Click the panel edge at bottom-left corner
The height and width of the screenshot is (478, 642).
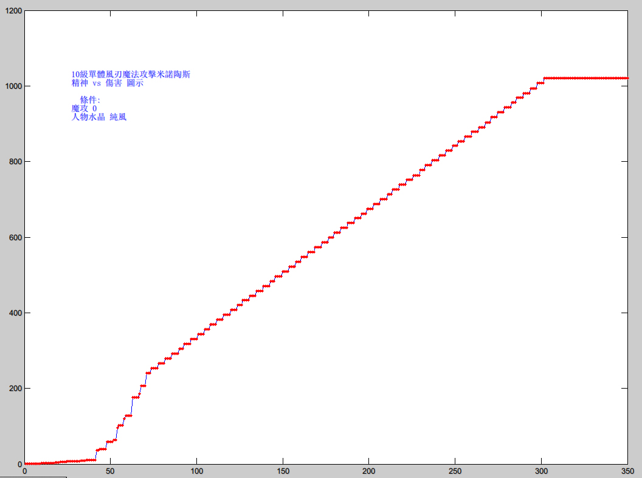click(33, 477)
